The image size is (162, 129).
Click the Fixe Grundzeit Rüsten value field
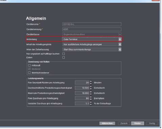pos(82,82)
